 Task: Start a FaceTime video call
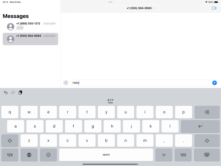tap(214, 8)
